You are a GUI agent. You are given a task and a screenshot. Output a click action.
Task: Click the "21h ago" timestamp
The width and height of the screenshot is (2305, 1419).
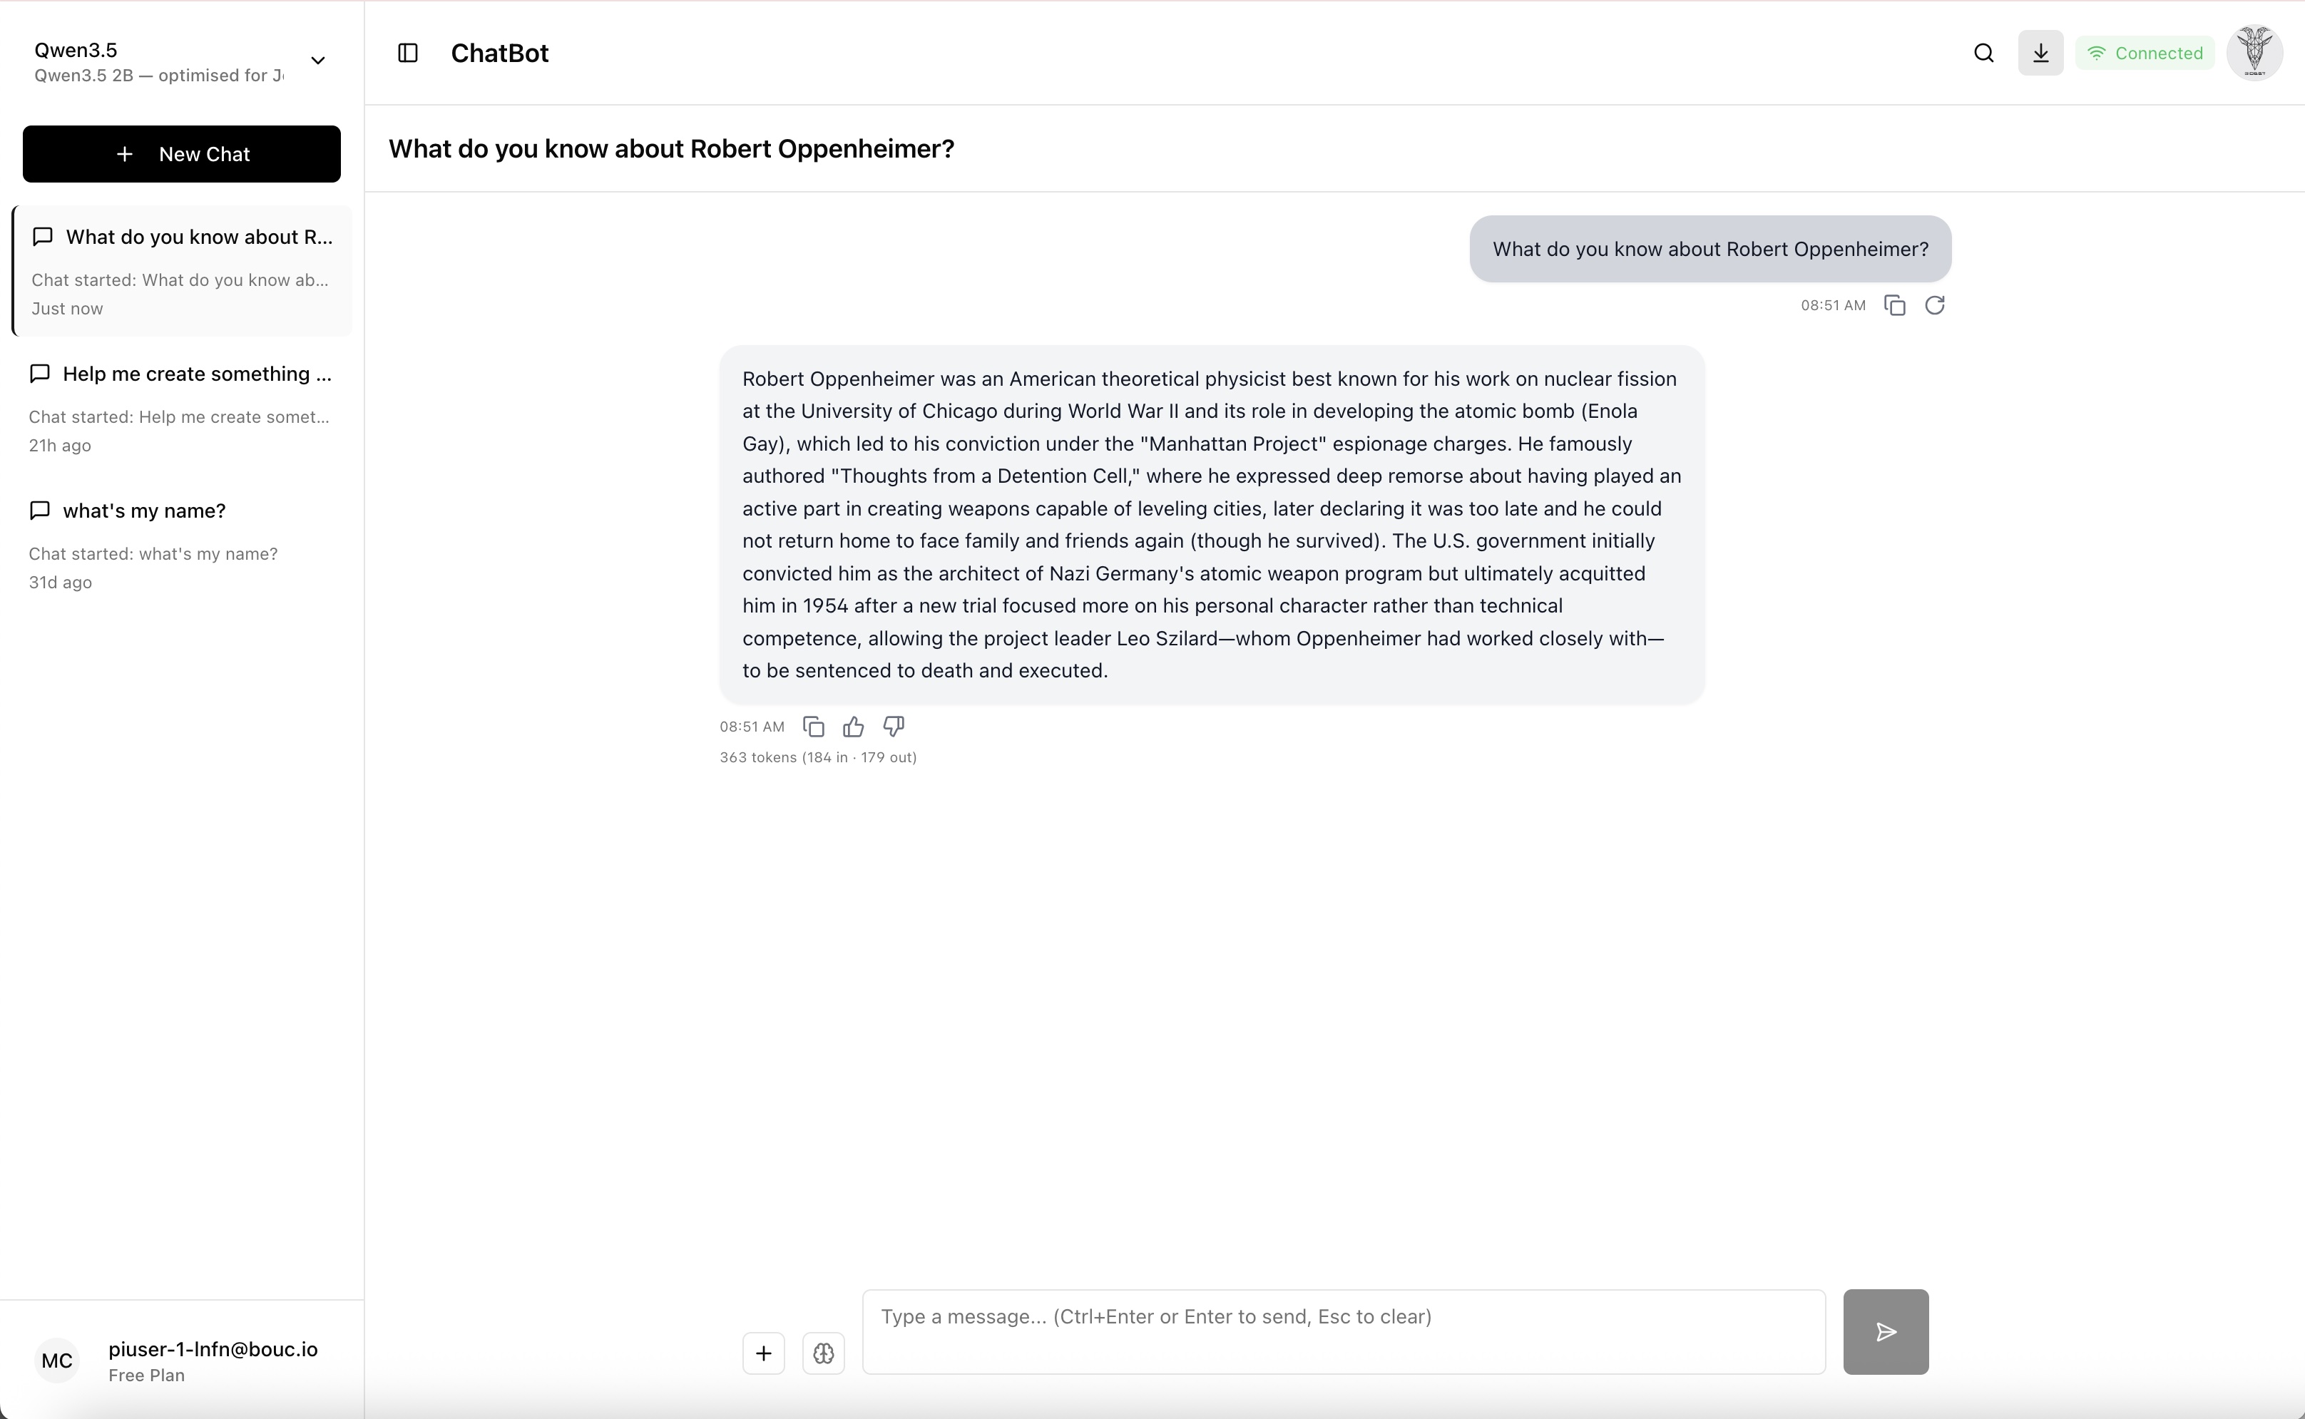[x=60, y=446]
